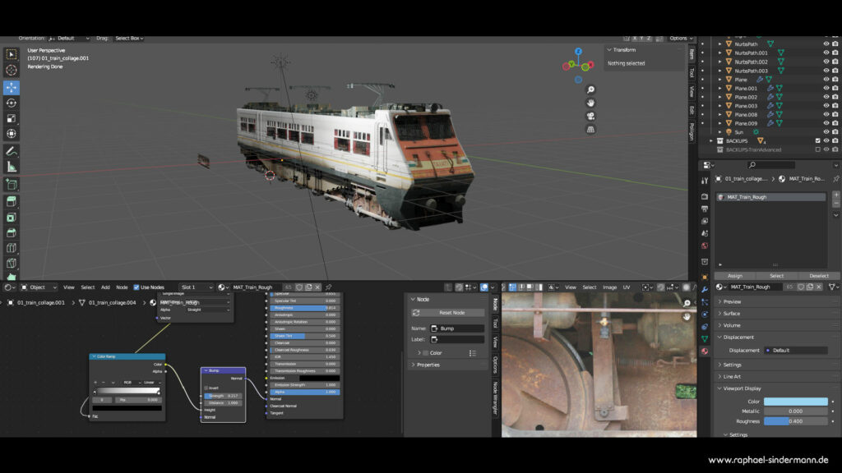Select the Select Box tool in the viewport toolbar

(x=12, y=54)
